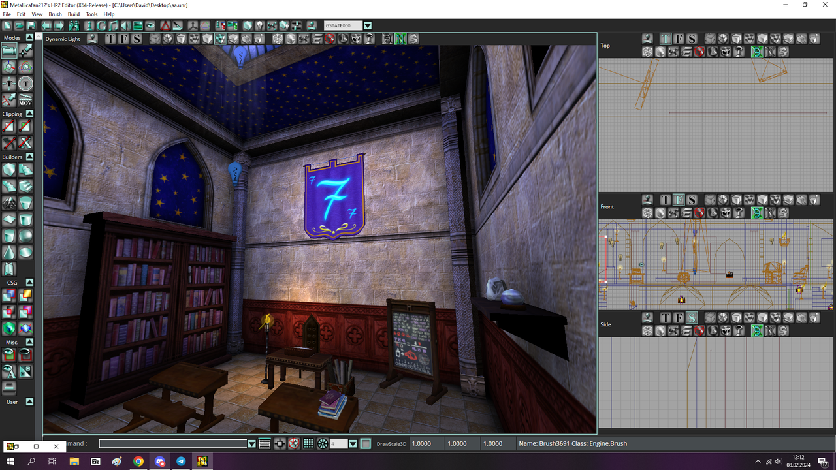
Task: Click inside the command line input field
Action: [173, 444]
